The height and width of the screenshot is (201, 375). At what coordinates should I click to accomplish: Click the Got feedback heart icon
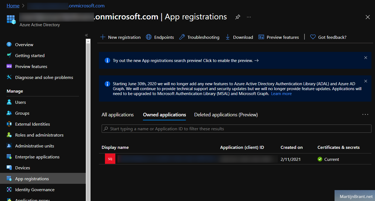[x=313, y=37]
